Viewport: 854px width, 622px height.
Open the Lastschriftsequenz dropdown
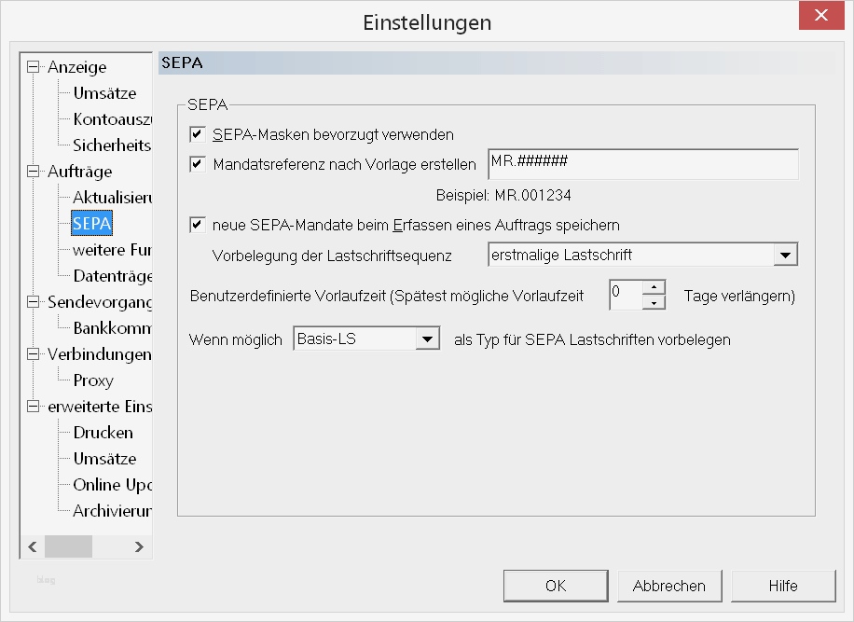point(786,255)
